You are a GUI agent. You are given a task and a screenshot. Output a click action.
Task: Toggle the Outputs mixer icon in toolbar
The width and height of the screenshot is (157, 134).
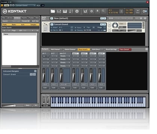tap(59, 11)
